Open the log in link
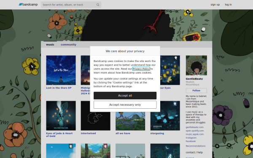The height and width of the screenshot is (158, 253). (x=228, y=5)
